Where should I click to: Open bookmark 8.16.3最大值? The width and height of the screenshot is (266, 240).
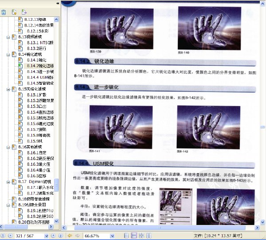click(39, 164)
